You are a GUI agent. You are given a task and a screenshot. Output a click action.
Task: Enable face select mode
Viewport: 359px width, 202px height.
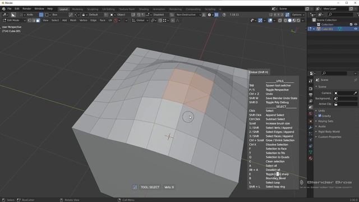coord(38,20)
